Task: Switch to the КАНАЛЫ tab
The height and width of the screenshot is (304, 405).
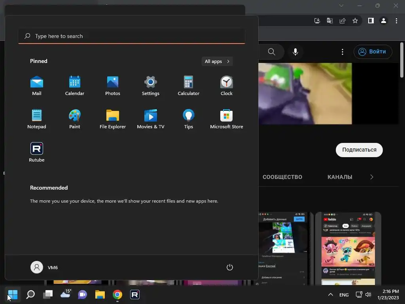Action: [x=340, y=177]
